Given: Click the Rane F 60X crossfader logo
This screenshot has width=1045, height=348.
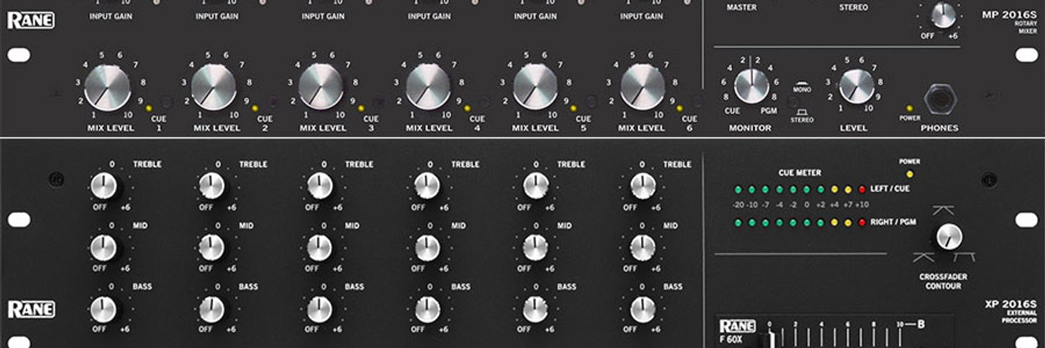Looking at the screenshot, I should click(x=737, y=326).
